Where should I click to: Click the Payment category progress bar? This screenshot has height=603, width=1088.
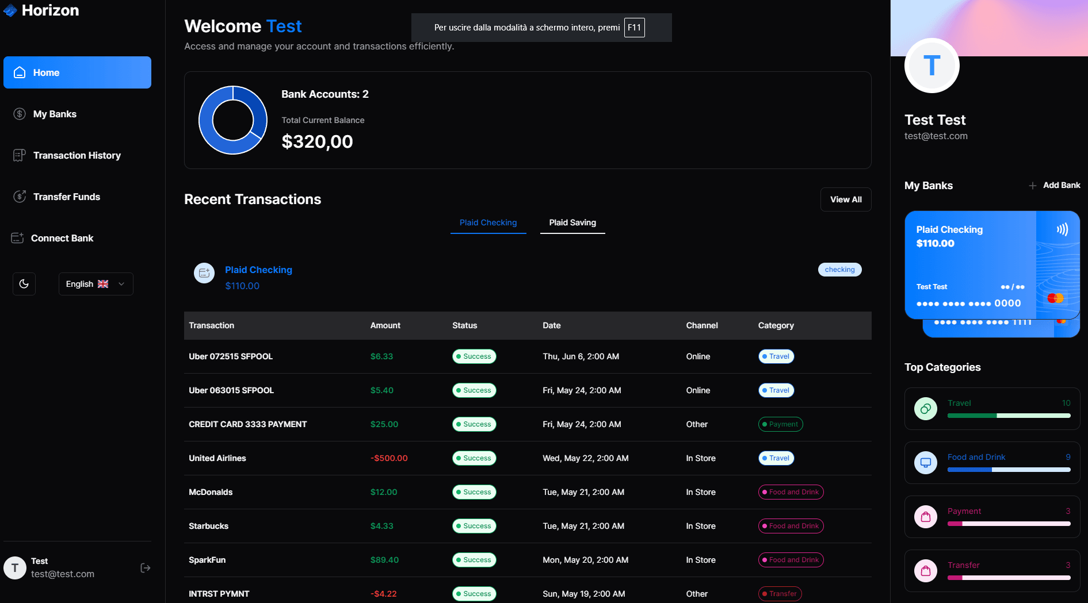click(1009, 524)
